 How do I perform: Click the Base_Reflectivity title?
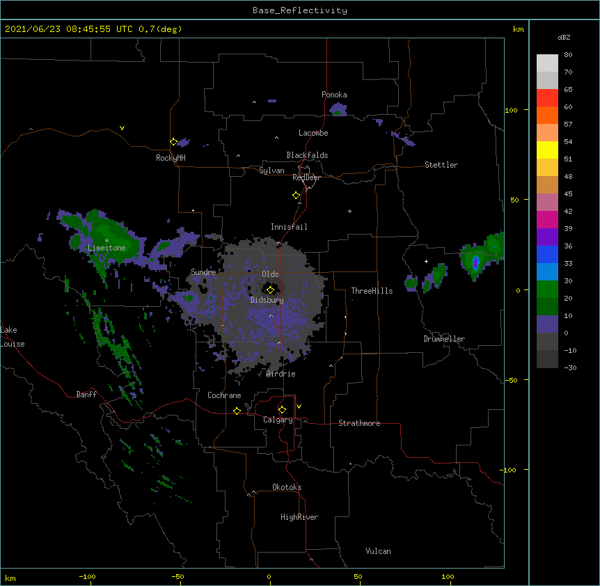(300, 10)
